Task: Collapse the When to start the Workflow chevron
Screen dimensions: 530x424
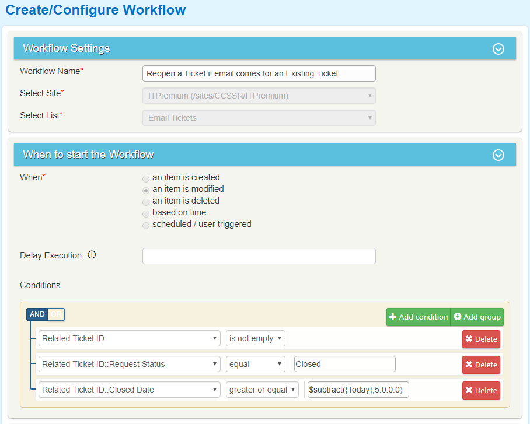Action: click(498, 155)
